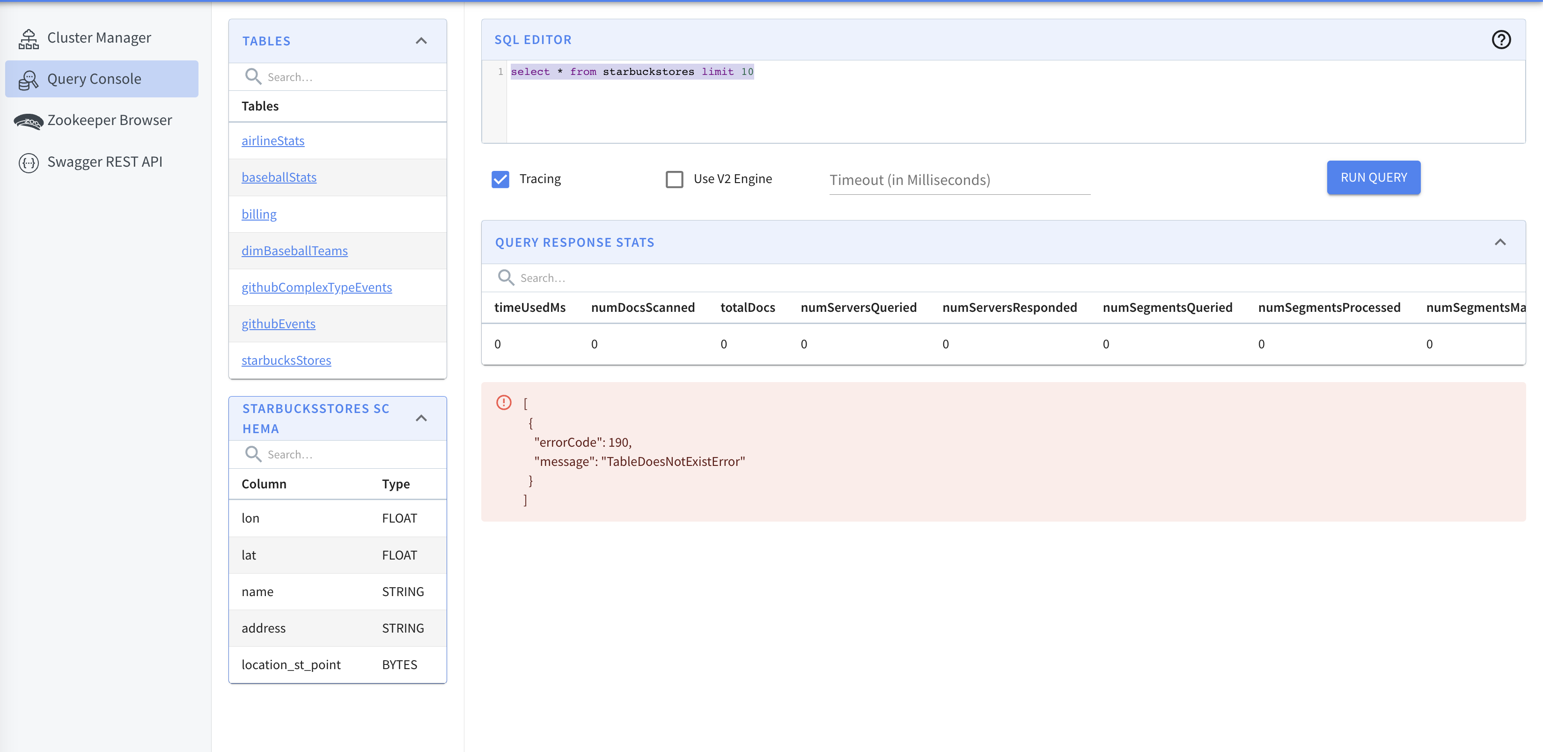Screen dimensions: 1543x752
Task: Open Zookeeper Browser from the sidebar
Action: [x=110, y=120]
